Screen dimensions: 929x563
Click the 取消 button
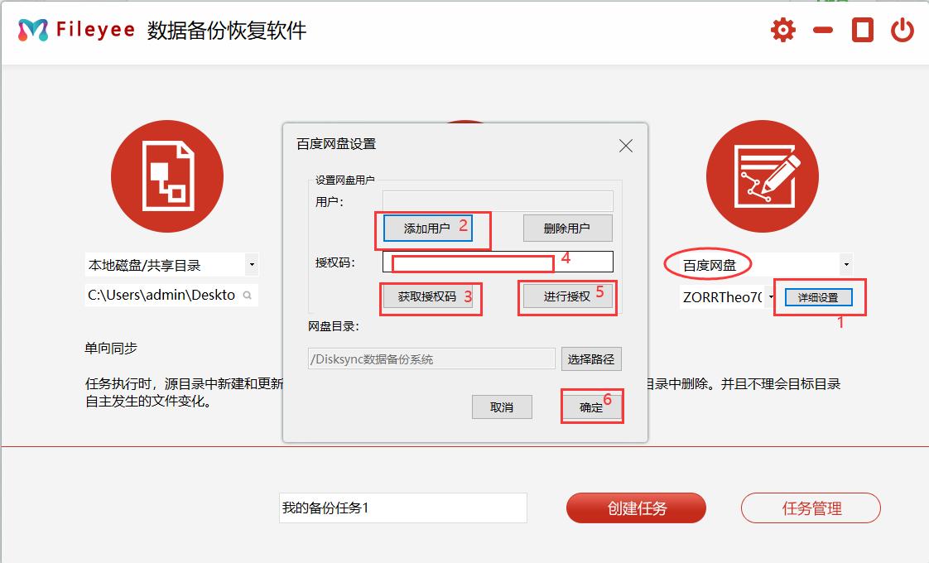click(x=502, y=407)
